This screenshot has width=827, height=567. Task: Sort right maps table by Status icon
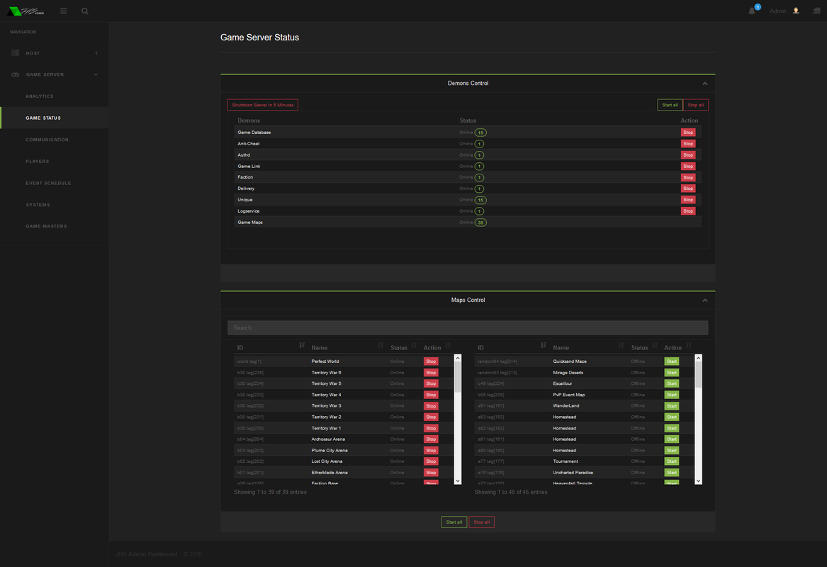click(x=655, y=345)
